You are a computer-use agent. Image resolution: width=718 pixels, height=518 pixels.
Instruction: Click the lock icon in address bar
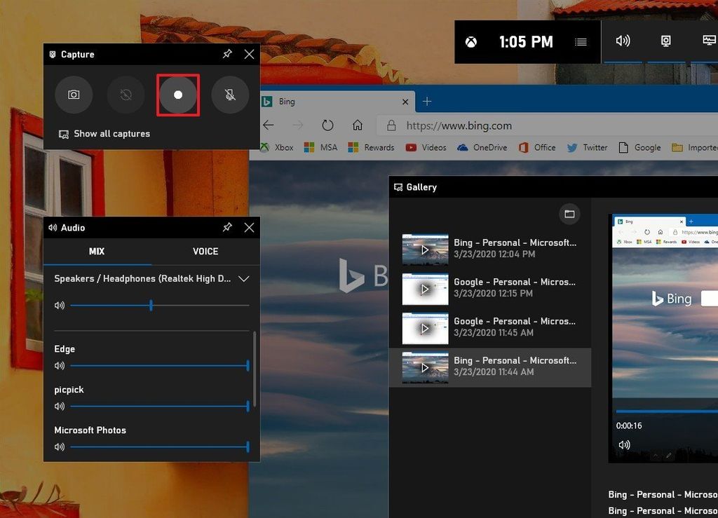pyautogui.click(x=391, y=125)
